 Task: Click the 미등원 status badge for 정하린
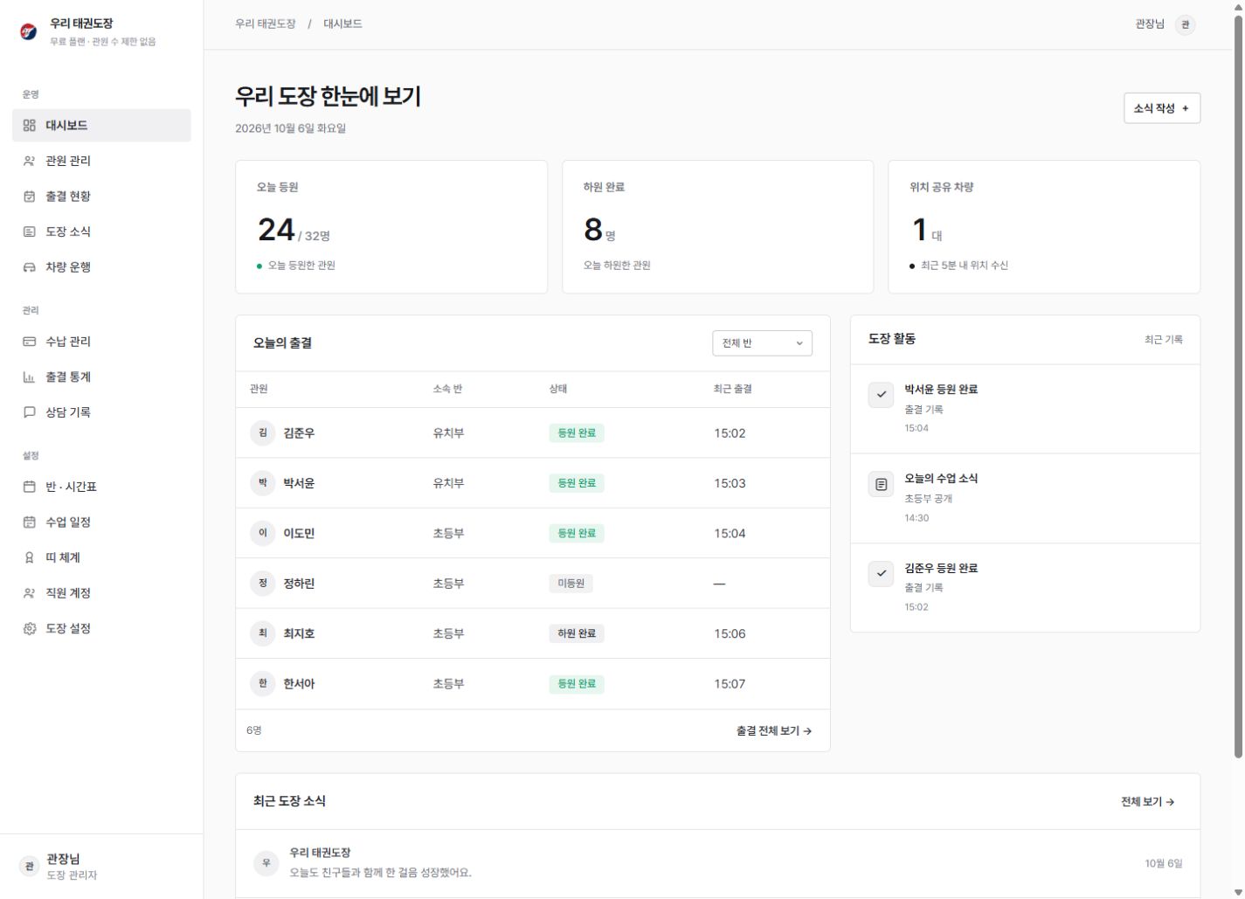pos(571,584)
